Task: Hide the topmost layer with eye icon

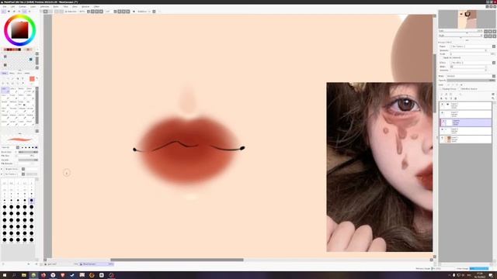Action: point(442,104)
